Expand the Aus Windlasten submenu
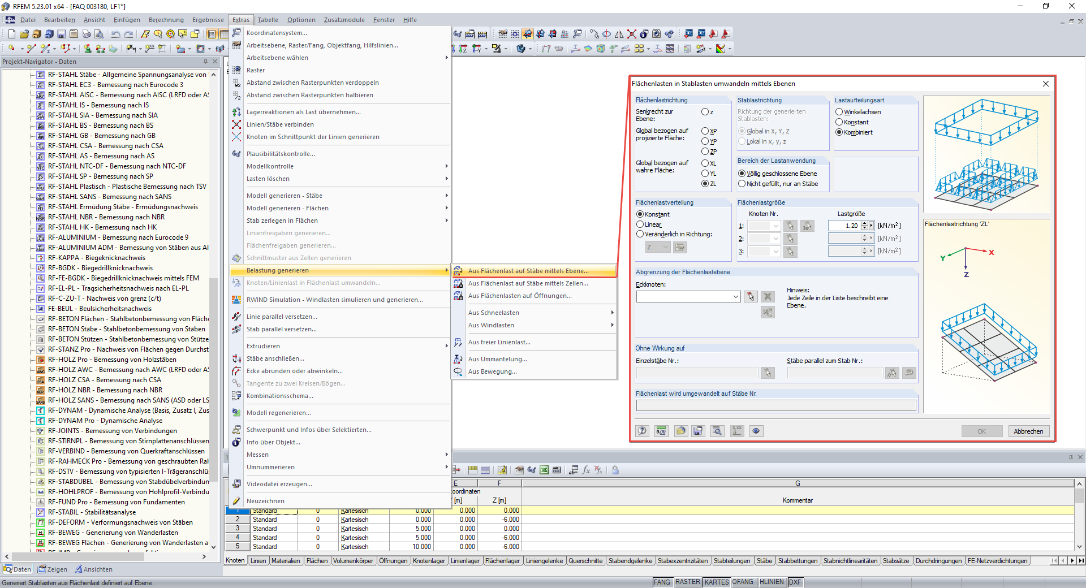 click(534, 325)
